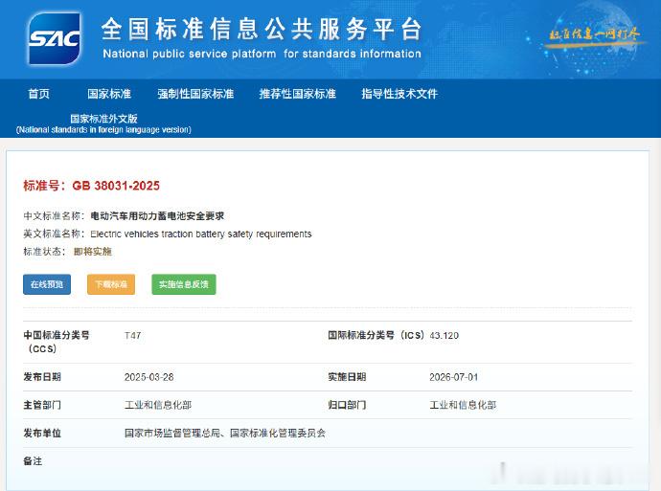The height and width of the screenshot is (491, 661).
Task: Click 工业和信息化部 beside 归口部门
Action: tap(463, 405)
